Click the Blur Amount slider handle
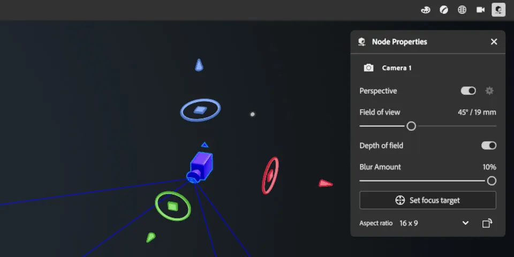Image resolution: width=514 pixels, height=257 pixels. 492,180
